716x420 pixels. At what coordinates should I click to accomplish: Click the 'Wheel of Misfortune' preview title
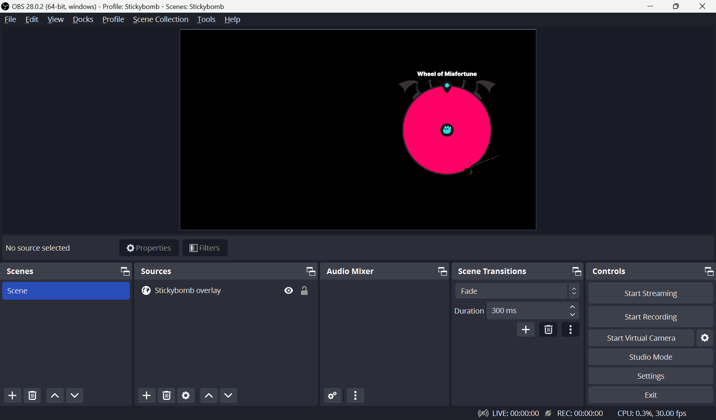[447, 74]
